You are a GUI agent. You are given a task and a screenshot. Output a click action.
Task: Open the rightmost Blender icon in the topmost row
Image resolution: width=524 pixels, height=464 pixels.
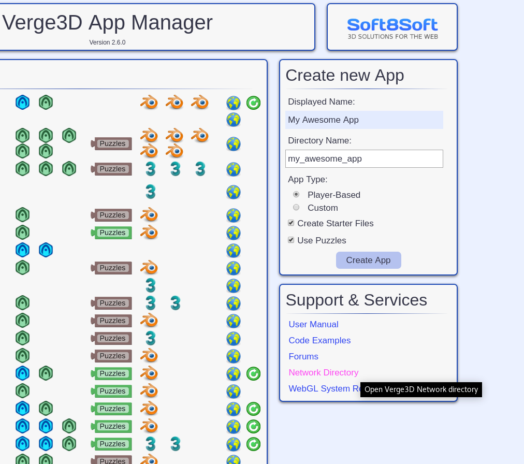[x=200, y=102]
